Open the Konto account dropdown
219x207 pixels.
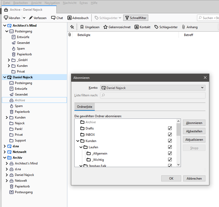[153, 88]
